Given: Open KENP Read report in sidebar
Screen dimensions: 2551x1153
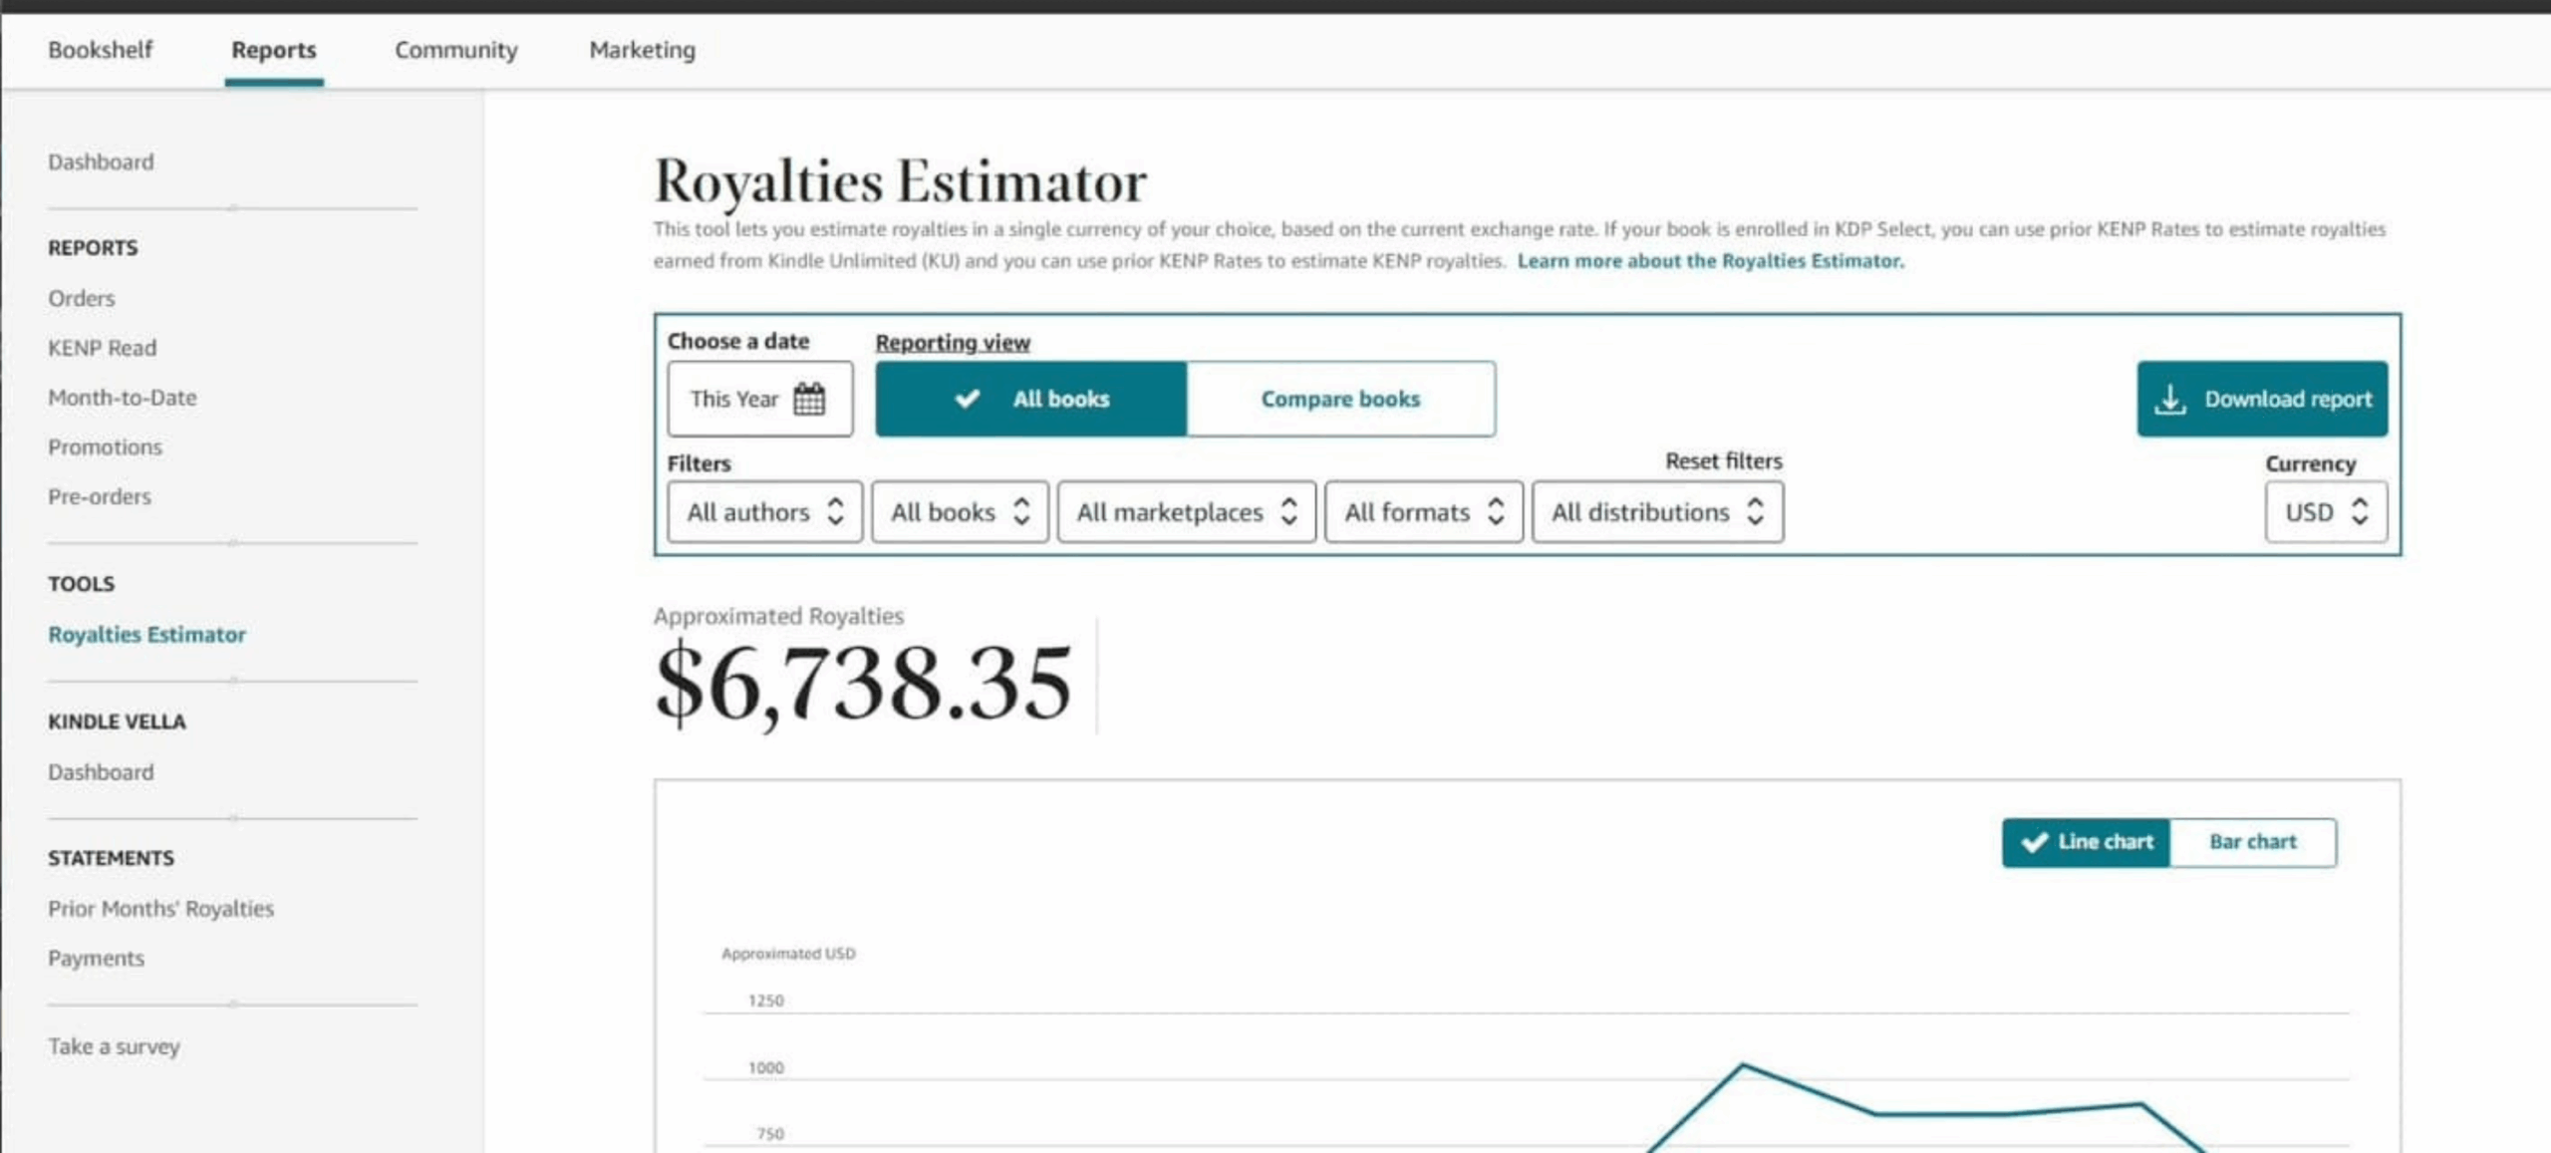Looking at the screenshot, I should pyautogui.click(x=102, y=348).
